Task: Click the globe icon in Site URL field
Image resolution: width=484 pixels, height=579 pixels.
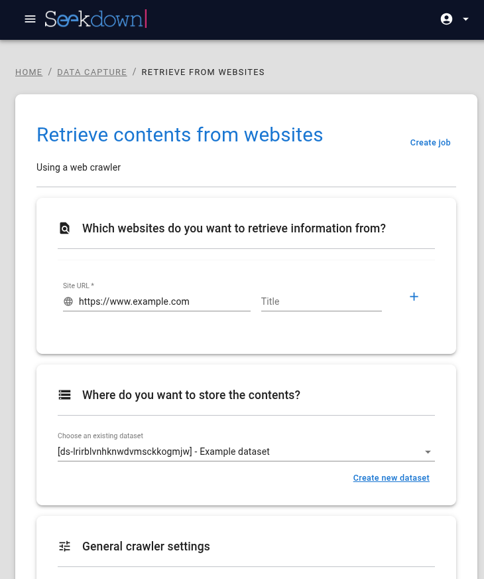Action: (x=68, y=301)
